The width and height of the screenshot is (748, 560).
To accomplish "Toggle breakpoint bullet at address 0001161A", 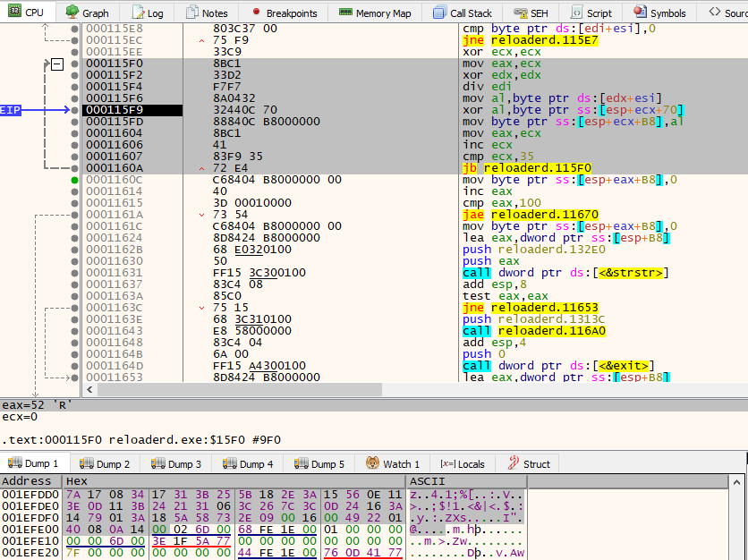I will pyautogui.click(x=74, y=215).
